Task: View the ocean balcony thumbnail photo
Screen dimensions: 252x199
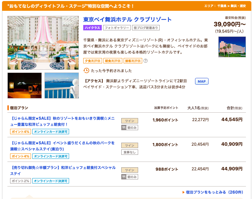Action: [x=62, y=85]
